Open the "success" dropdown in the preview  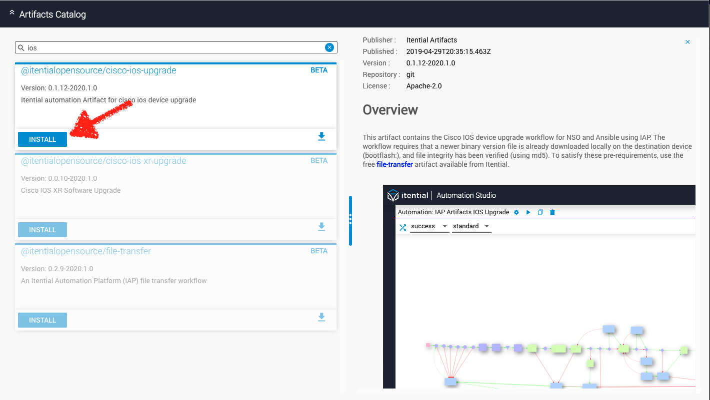point(429,227)
